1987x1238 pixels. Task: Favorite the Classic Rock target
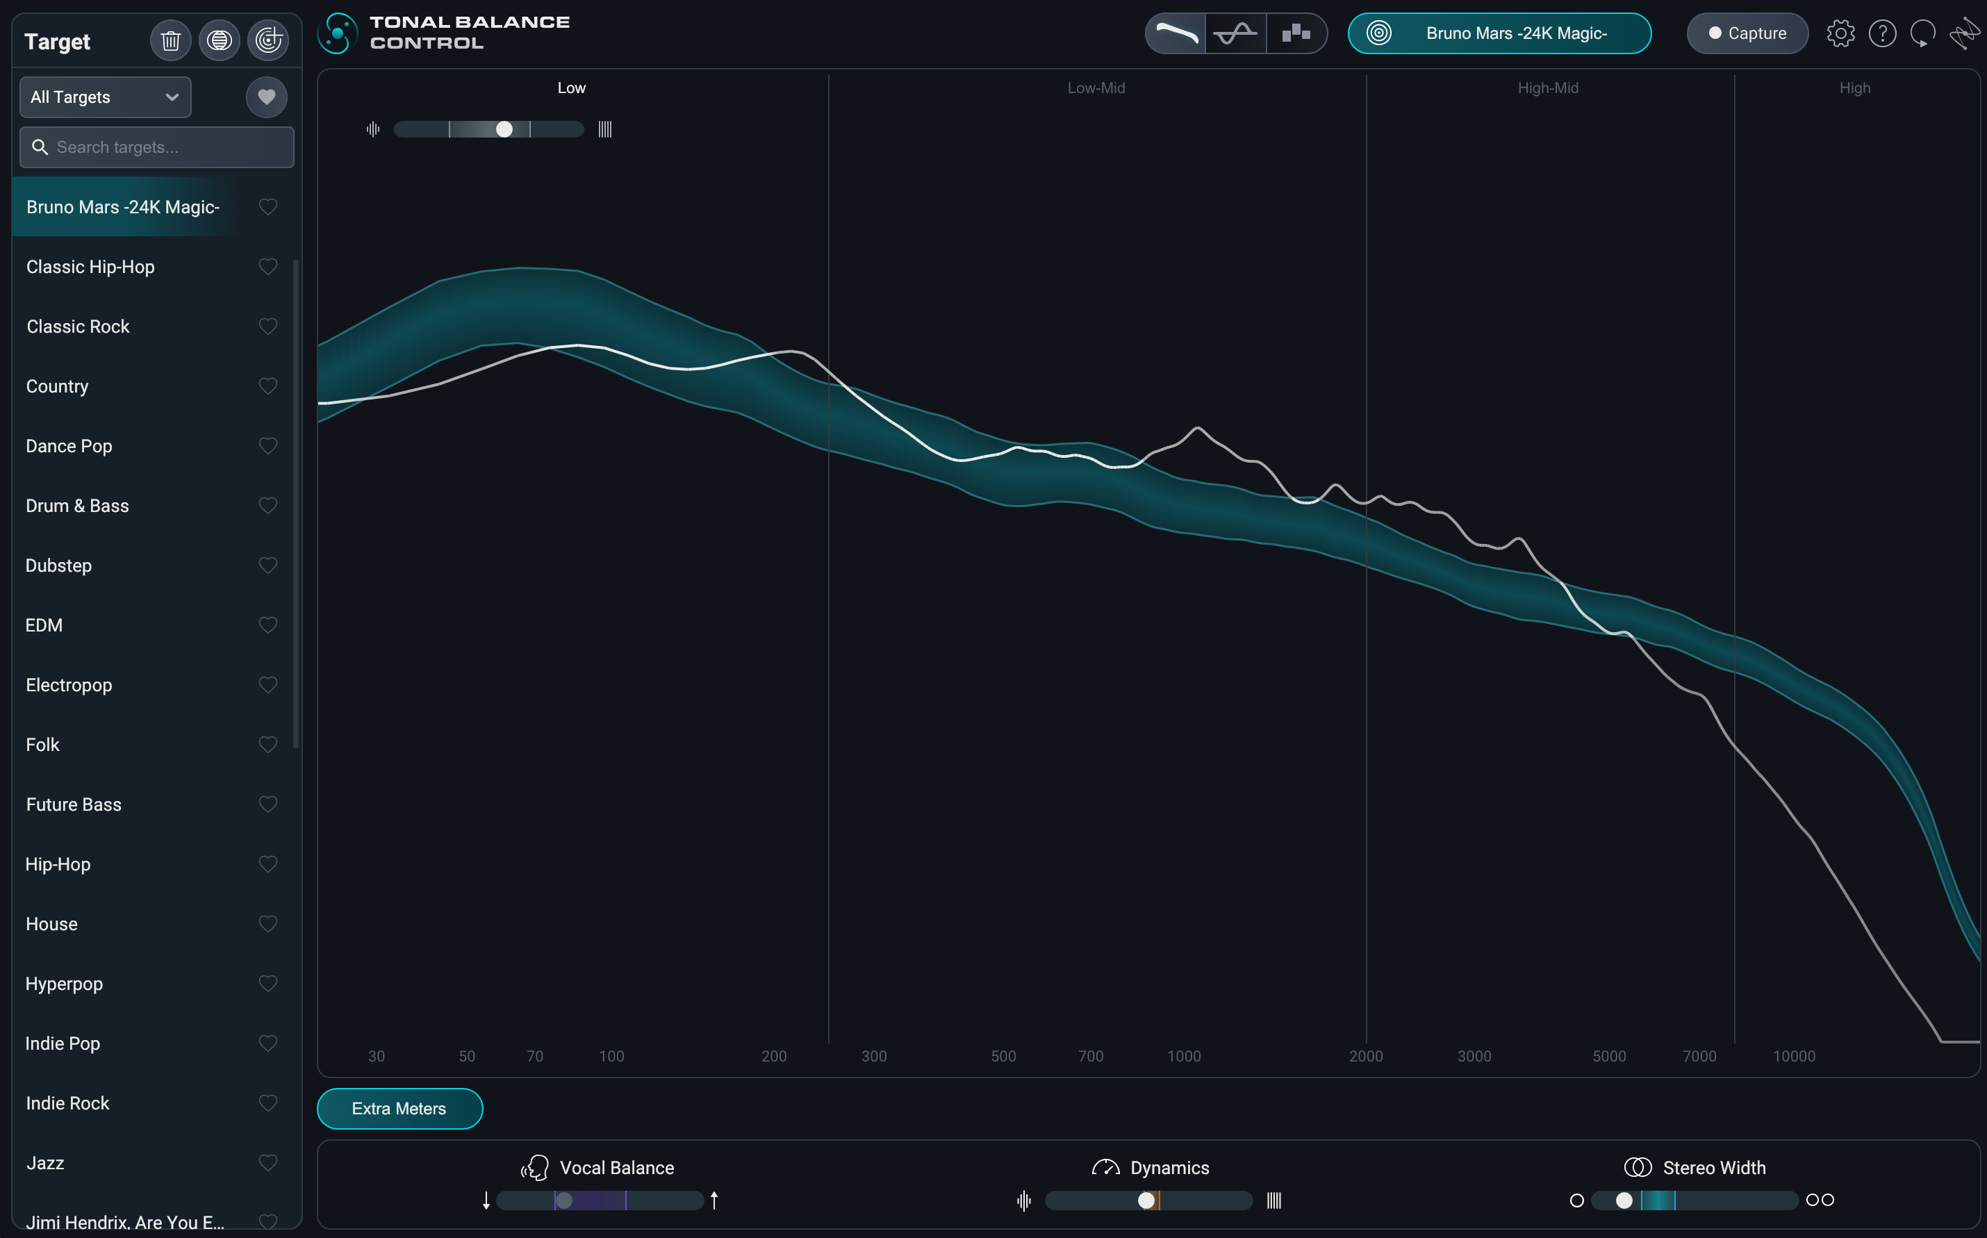coord(267,327)
